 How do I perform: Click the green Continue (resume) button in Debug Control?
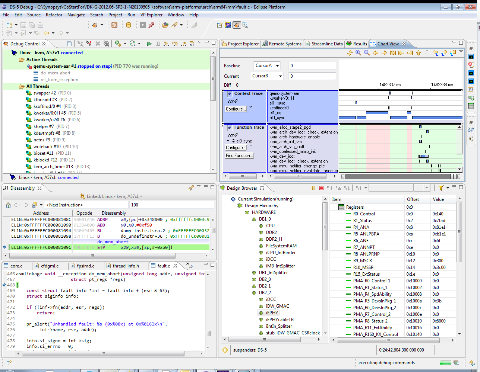tap(149, 44)
